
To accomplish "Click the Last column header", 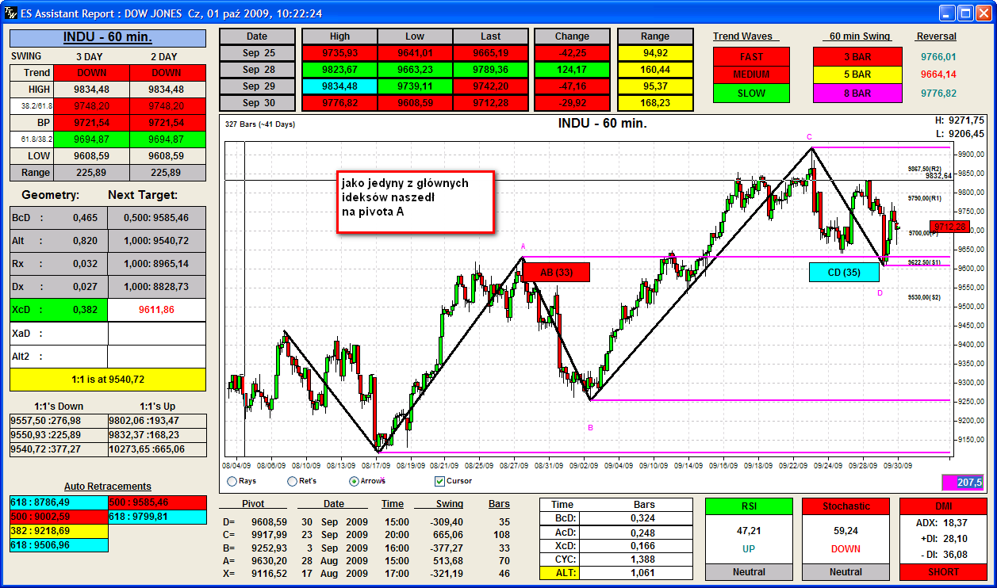I will (490, 36).
